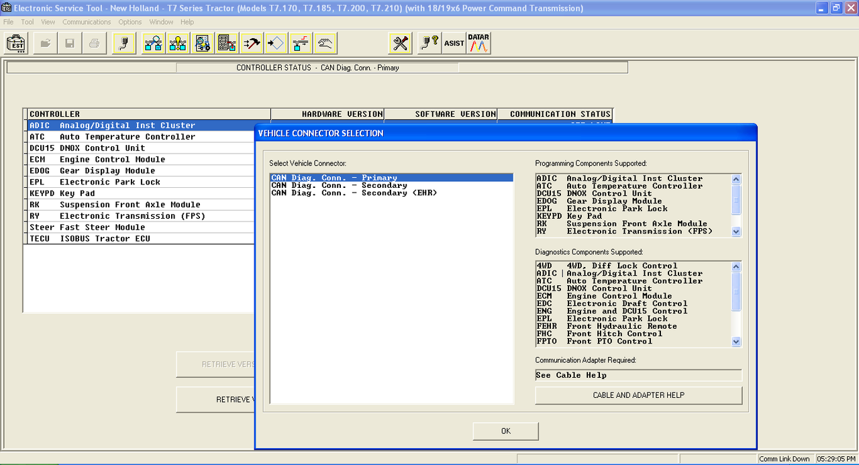This screenshot has height=465, width=859.
Task: Click the connector help question icon
Action: 429,44
